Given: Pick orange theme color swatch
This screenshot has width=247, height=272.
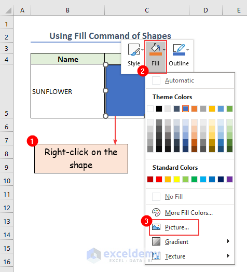Looking at the screenshot, I should tap(194, 109).
